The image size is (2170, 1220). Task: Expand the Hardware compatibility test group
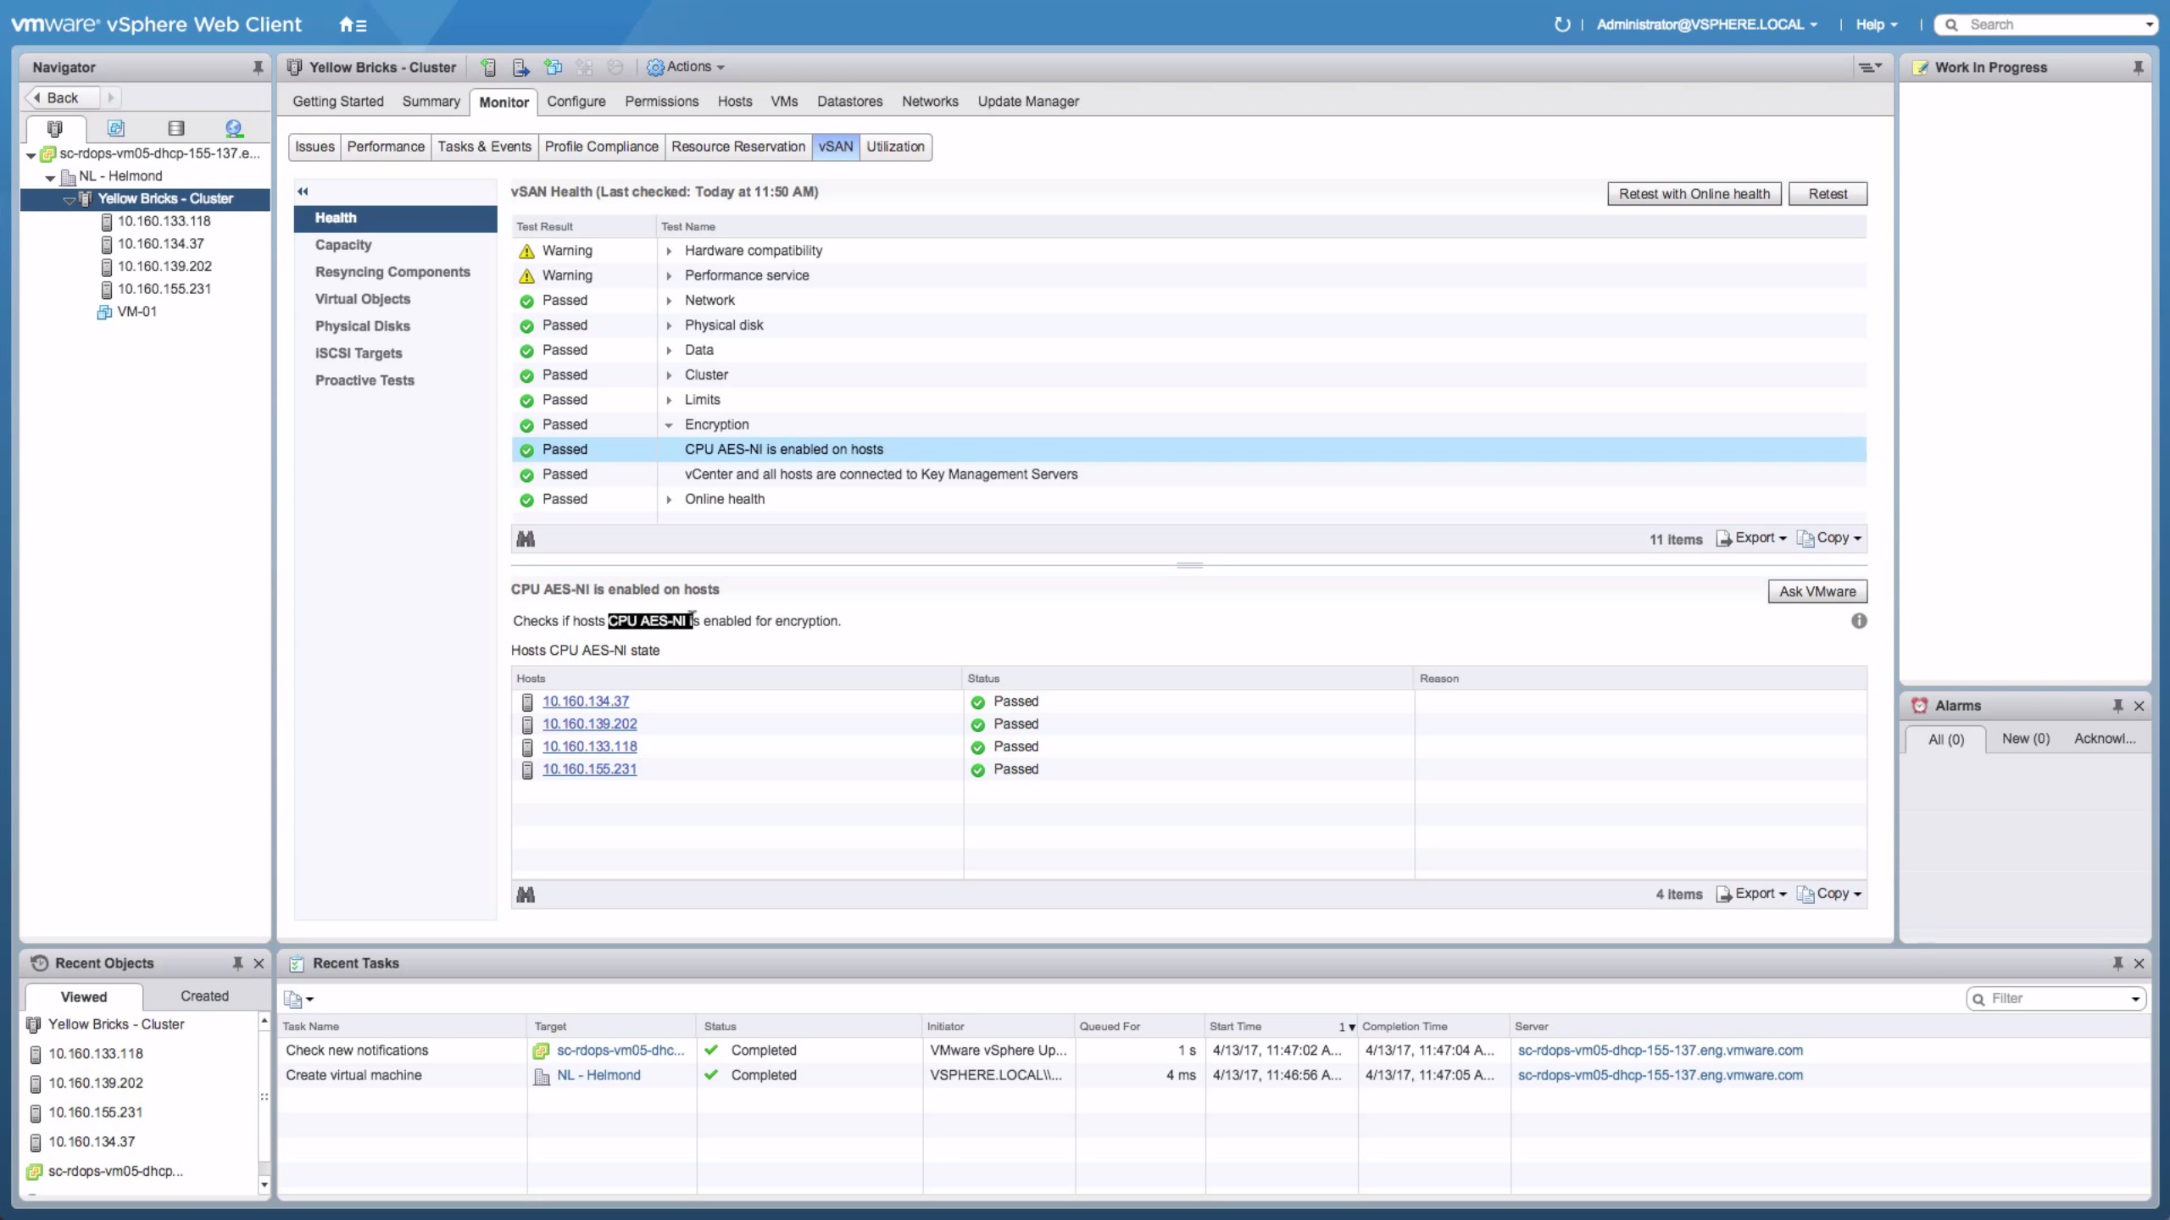tap(669, 251)
